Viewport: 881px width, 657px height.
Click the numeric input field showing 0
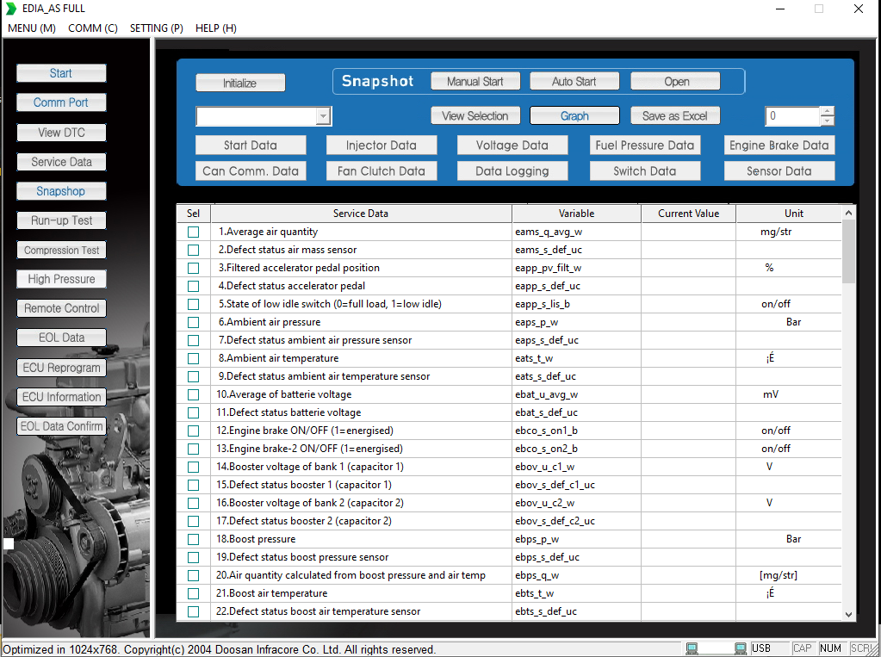click(792, 115)
